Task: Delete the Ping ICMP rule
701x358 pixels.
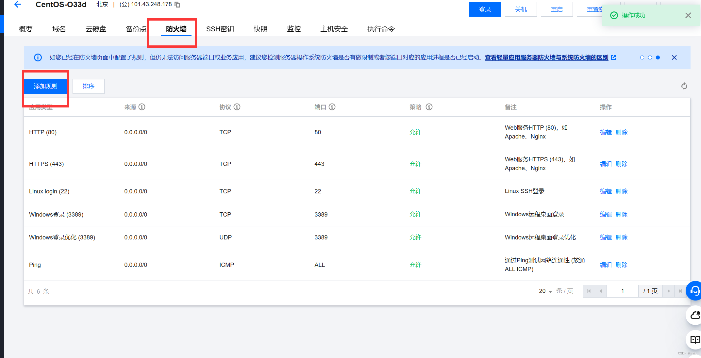Action: pyautogui.click(x=621, y=265)
